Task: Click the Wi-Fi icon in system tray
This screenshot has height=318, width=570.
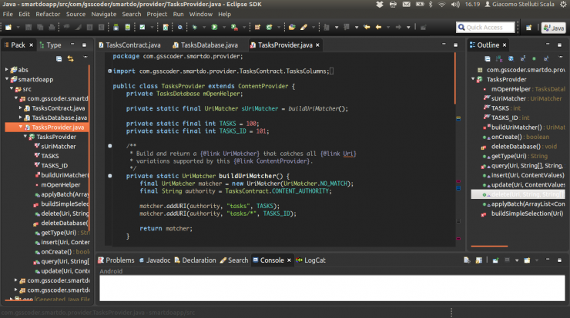Action: 441,5
